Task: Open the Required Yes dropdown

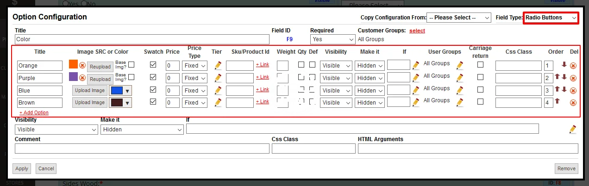Action: [x=332, y=40]
